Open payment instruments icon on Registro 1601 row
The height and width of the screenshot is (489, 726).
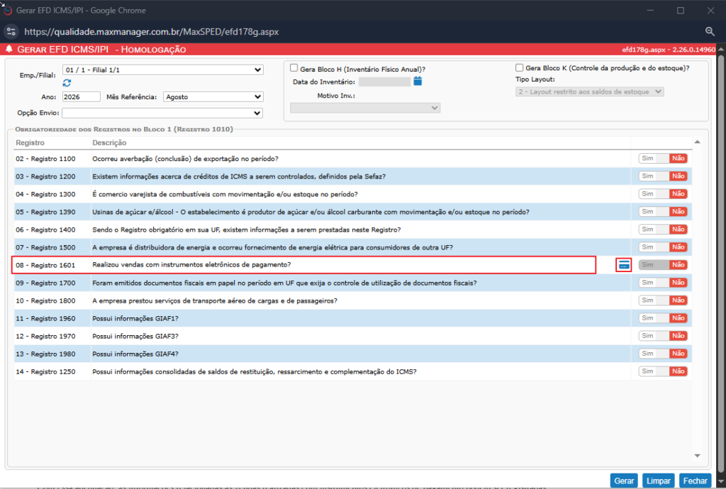pos(624,265)
